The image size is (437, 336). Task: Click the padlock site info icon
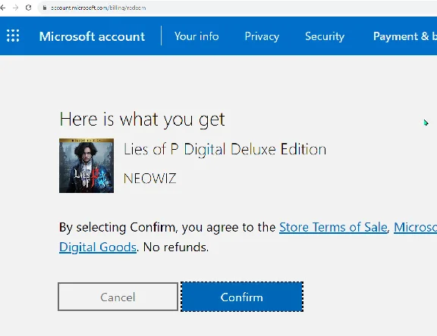[44, 8]
